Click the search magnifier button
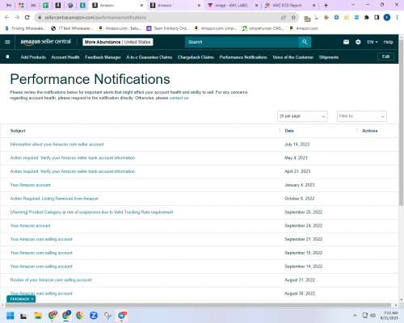 tap(305, 42)
